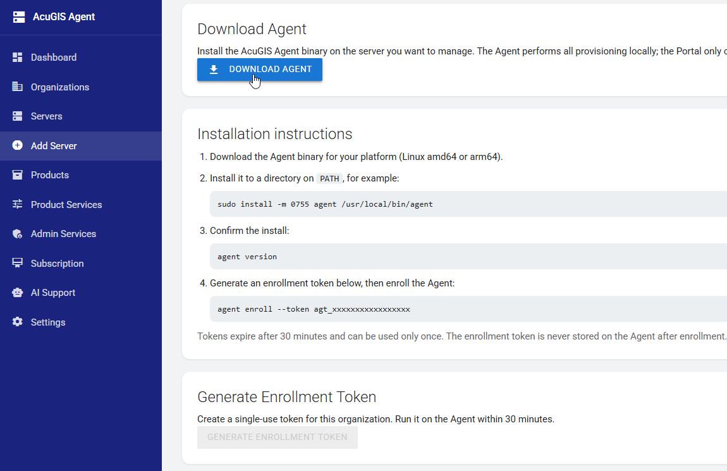Click the AcuGIS Agent logo icon
The image size is (727, 471).
coord(18,17)
